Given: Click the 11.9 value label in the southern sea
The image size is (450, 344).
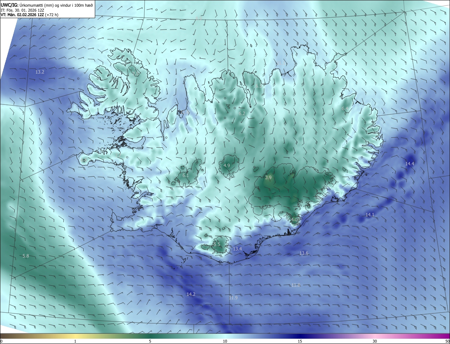Looking at the screenshot, I should tap(233, 298).
